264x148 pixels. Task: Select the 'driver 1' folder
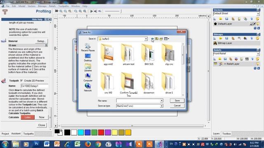pos(169,83)
